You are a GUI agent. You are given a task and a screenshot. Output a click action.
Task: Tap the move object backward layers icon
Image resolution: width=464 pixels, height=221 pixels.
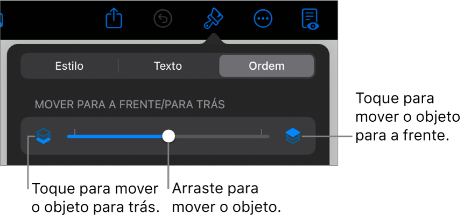coord(43,136)
